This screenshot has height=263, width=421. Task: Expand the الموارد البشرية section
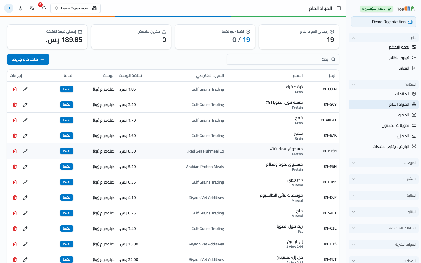coord(384,245)
